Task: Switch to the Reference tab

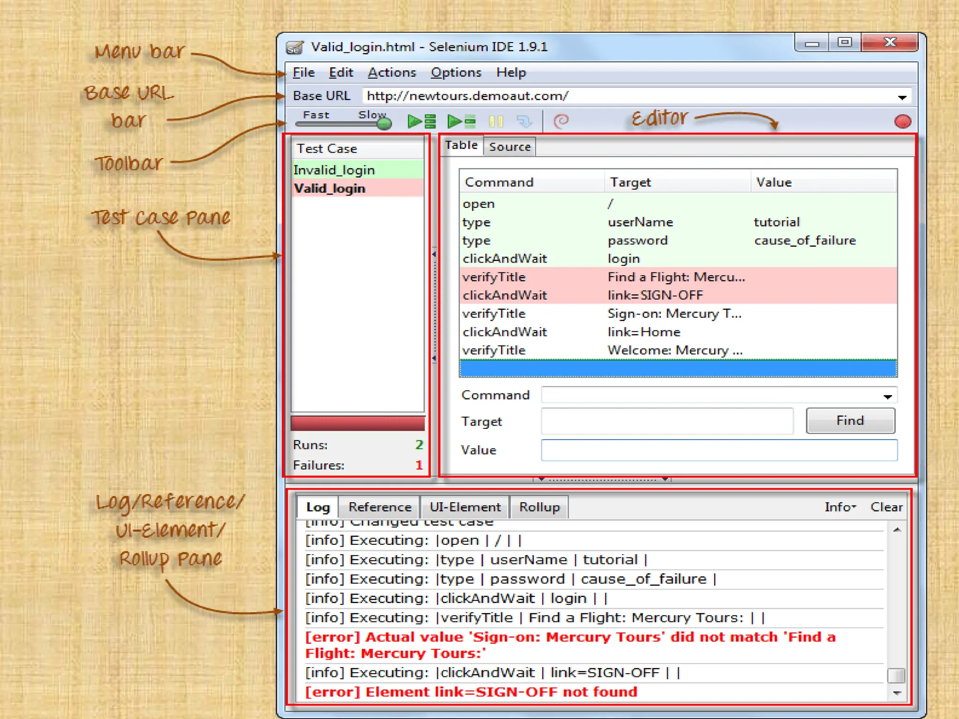Action: click(380, 507)
